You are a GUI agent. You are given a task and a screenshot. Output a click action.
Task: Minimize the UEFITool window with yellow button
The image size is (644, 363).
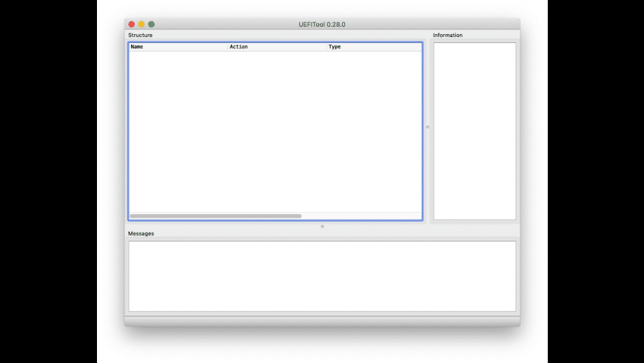pos(141,24)
